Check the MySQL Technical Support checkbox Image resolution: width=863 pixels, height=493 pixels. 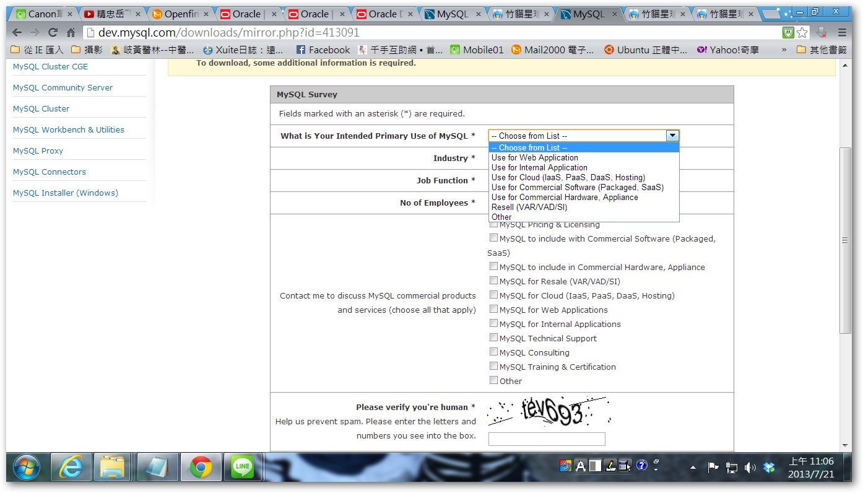click(x=493, y=338)
